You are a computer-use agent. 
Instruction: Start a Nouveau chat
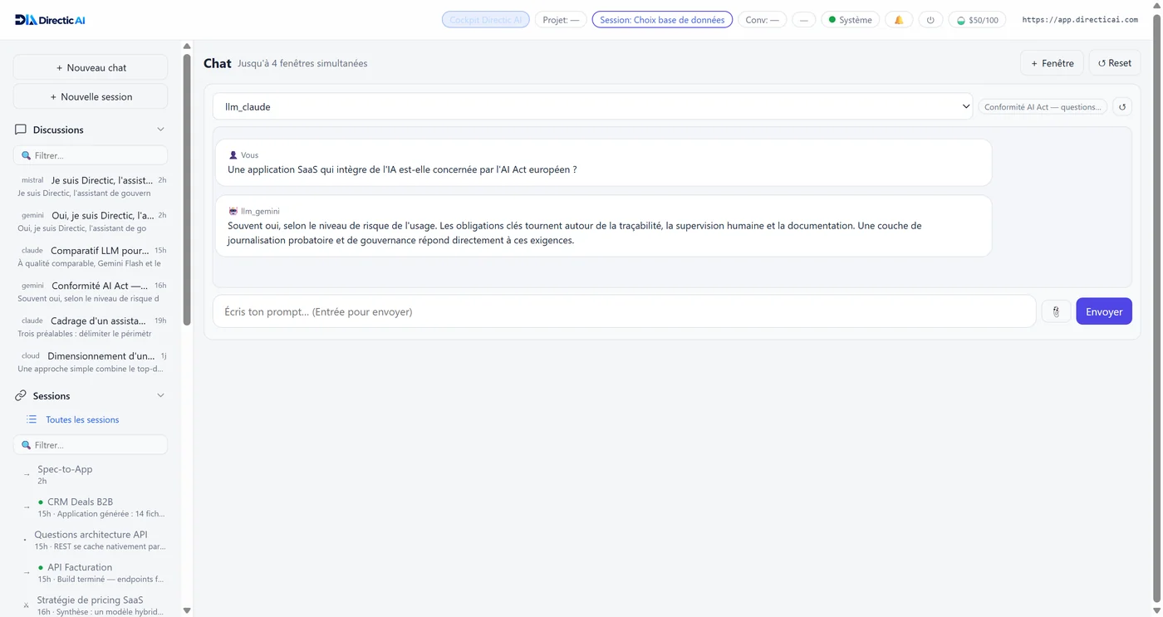pos(91,67)
